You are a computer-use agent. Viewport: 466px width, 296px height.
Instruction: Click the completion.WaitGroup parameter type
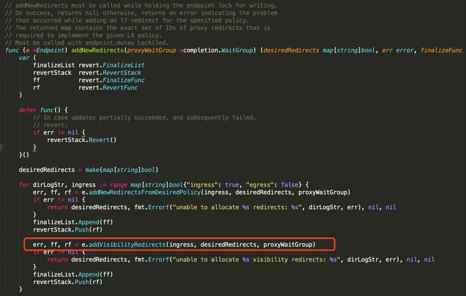[218, 50]
